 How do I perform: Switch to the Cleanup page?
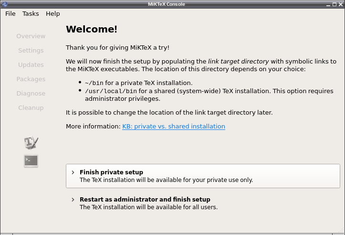(x=31, y=107)
